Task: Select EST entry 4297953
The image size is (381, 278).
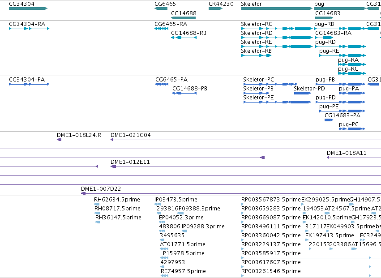Action: 173,262
